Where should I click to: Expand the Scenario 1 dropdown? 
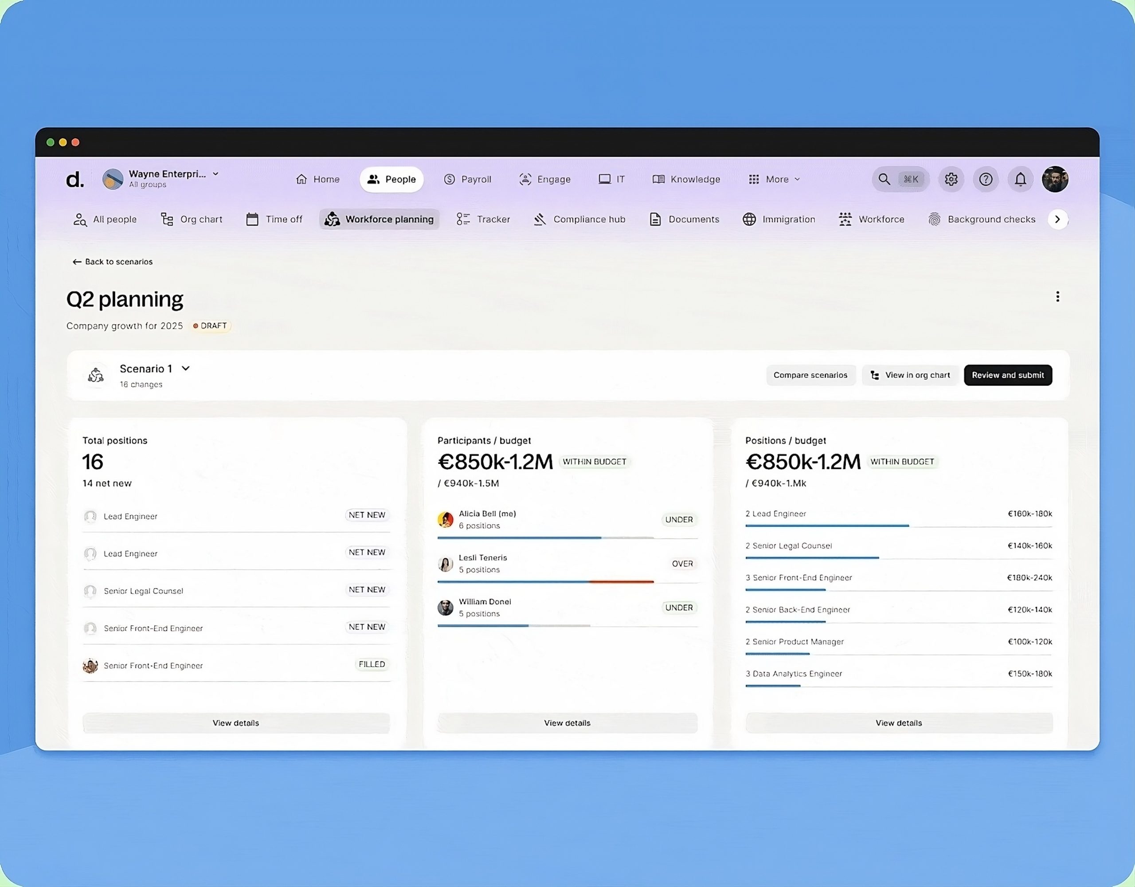coord(185,369)
